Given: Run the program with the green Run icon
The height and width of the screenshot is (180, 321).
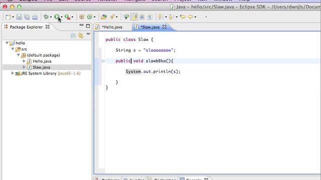Looking at the screenshot, I should point(57,17).
